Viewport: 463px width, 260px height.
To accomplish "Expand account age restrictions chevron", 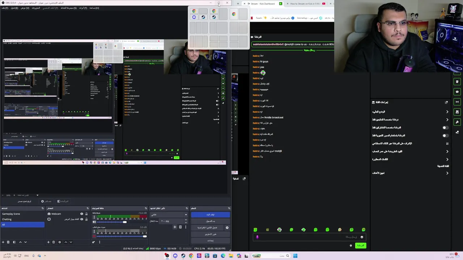I will (447, 151).
